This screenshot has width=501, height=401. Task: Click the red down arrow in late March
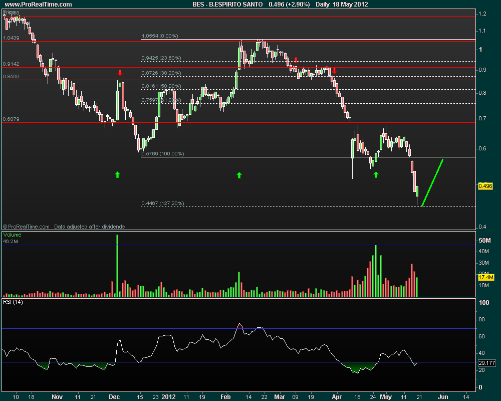pos(334,71)
